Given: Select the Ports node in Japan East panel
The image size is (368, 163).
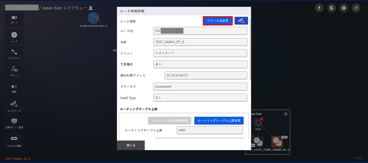Looking at the screenshot, I should [258, 123].
